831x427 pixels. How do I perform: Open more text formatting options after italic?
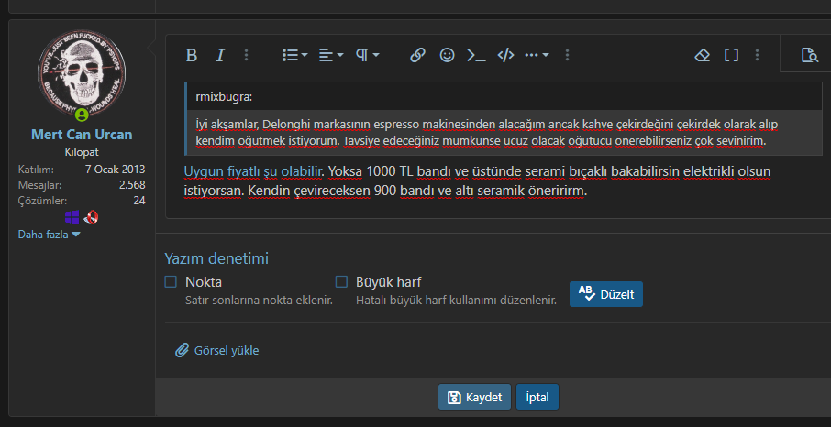[246, 55]
